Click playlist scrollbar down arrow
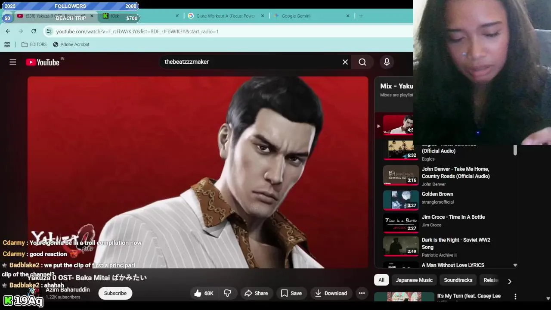 pyautogui.click(x=515, y=265)
